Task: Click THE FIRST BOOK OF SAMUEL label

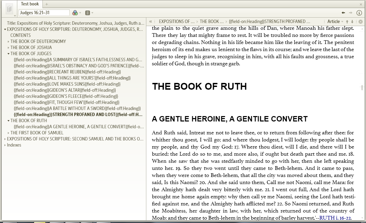Action: [x=37, y=133]
